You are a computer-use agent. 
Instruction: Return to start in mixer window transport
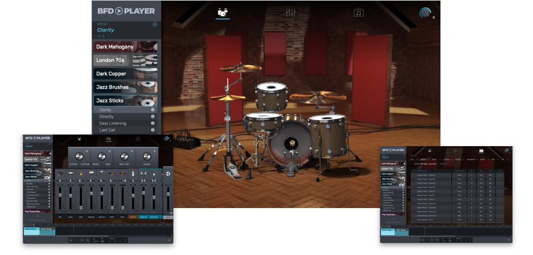tap(71, 240)
